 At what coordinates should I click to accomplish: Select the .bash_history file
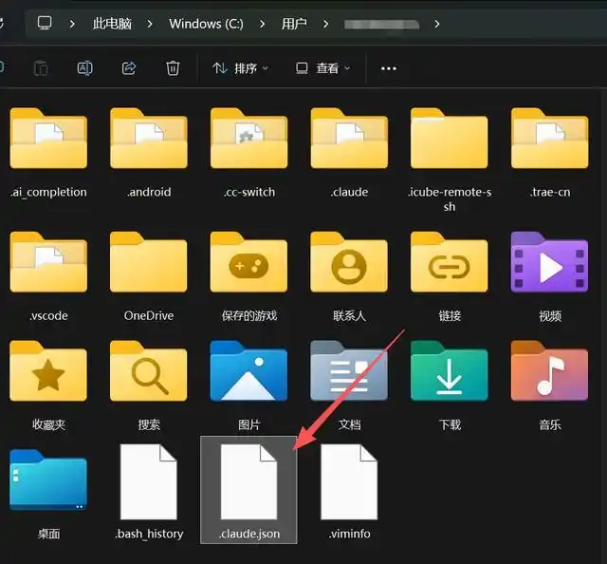[149, 492]
